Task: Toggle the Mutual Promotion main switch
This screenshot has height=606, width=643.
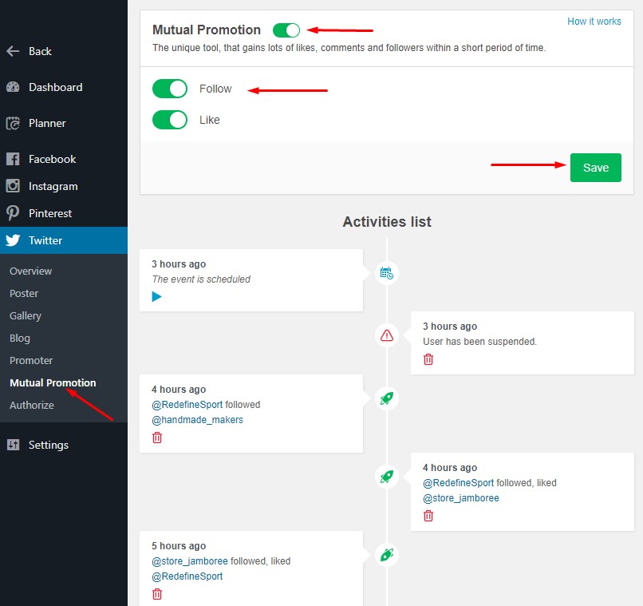Action: (286, 30)
